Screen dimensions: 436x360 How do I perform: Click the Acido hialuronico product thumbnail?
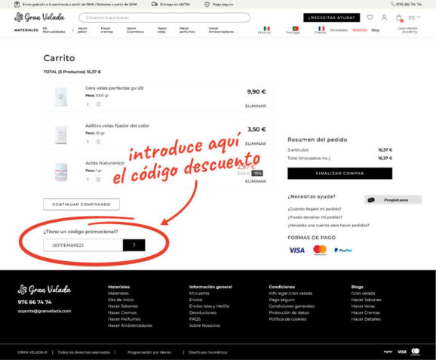[x=61, y=171]
